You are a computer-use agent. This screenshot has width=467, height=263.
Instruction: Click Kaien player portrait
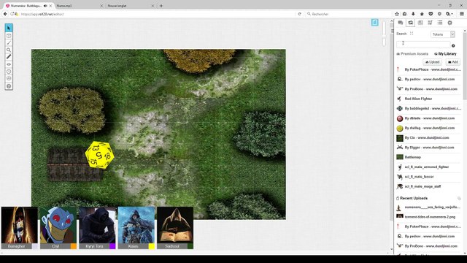click(x=136, y=225)
